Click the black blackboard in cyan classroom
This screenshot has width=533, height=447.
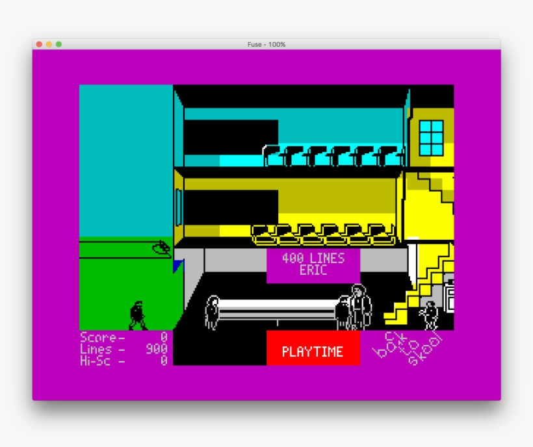(231, 137)
